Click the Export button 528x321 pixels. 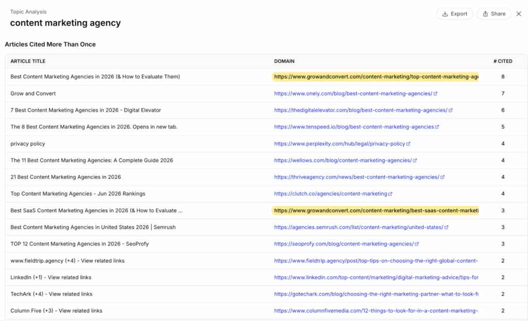pos(455,14)
